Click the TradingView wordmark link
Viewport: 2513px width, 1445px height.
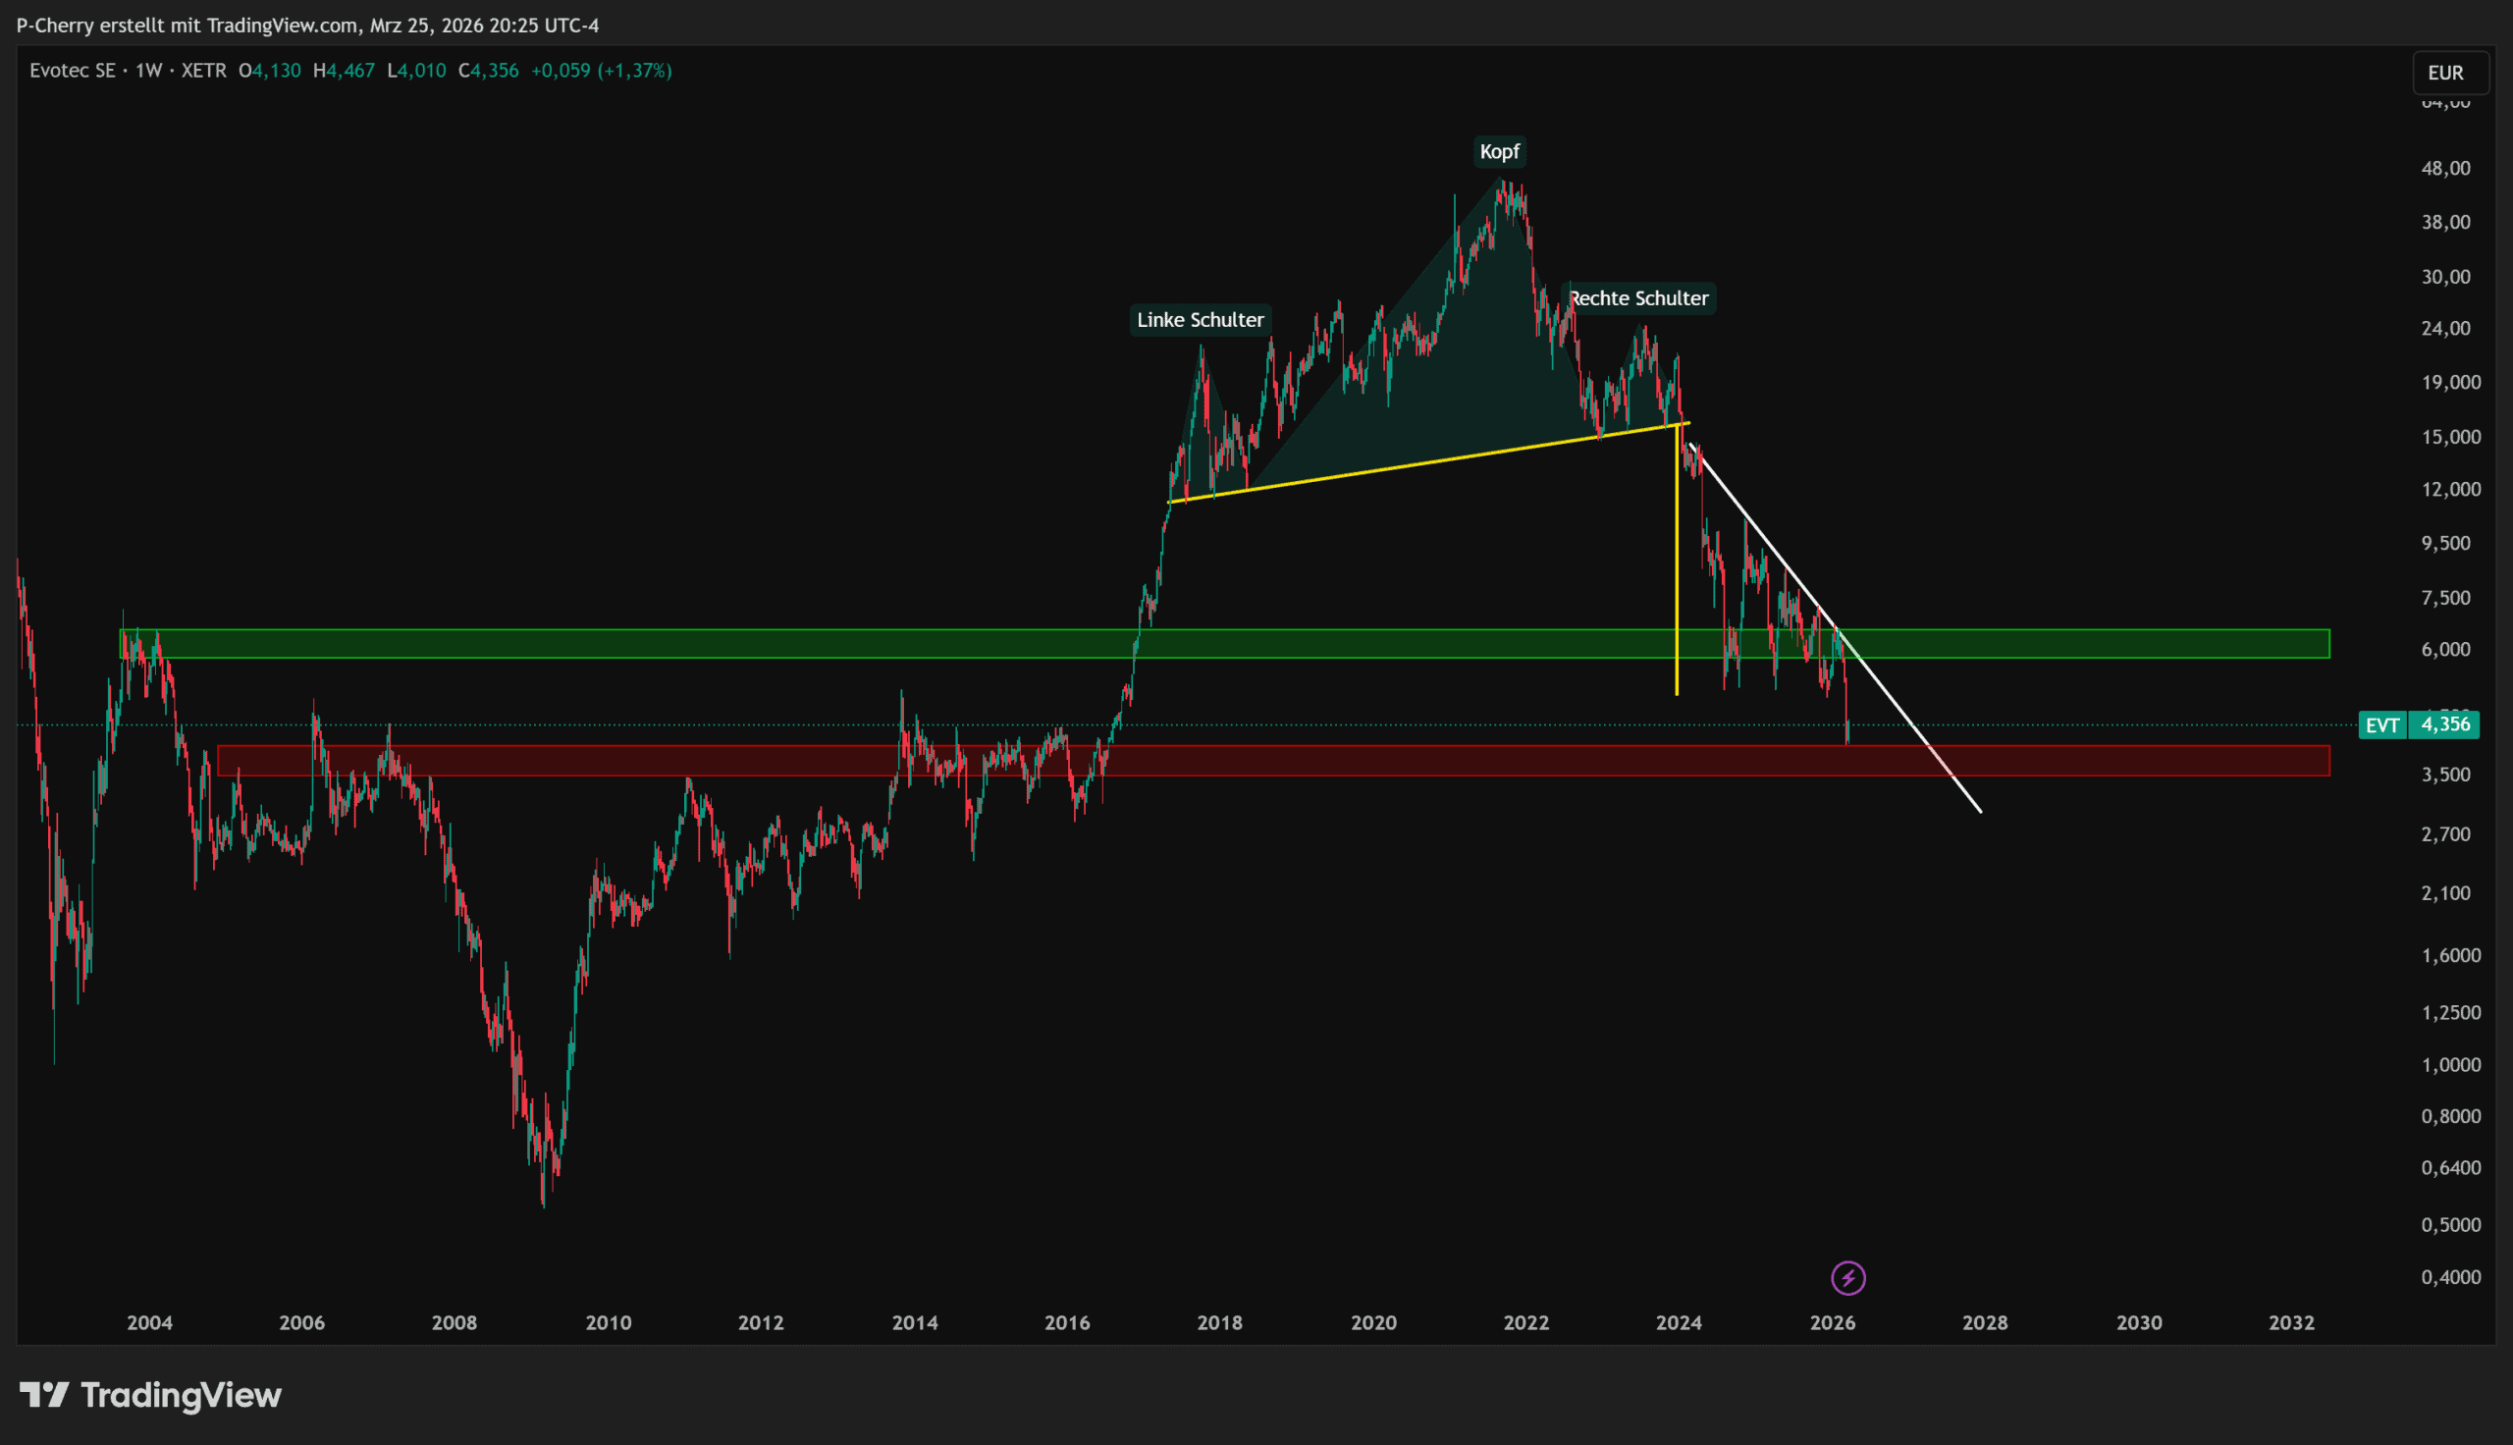181,1395
